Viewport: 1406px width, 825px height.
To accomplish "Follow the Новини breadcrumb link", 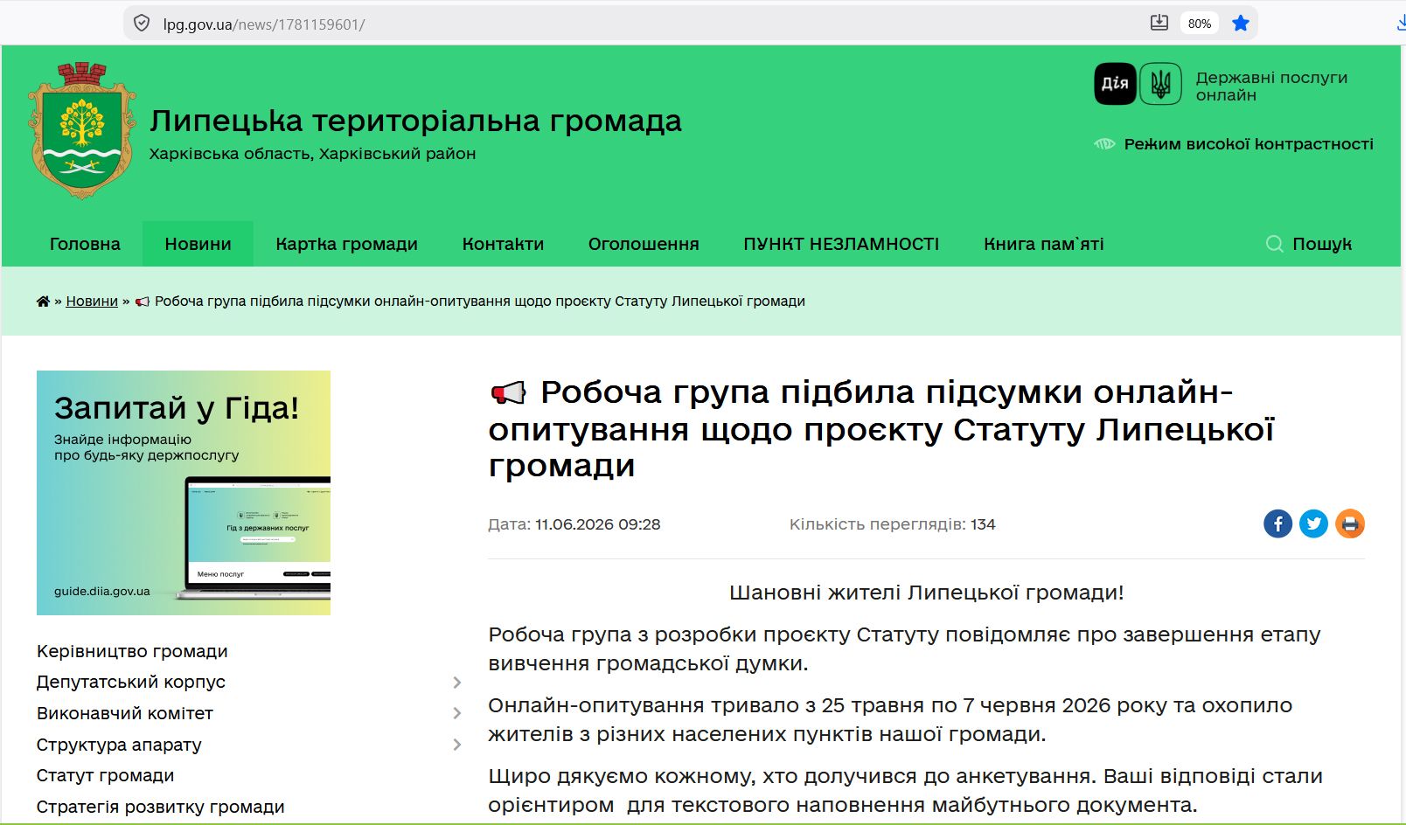I will coord(92,302).
